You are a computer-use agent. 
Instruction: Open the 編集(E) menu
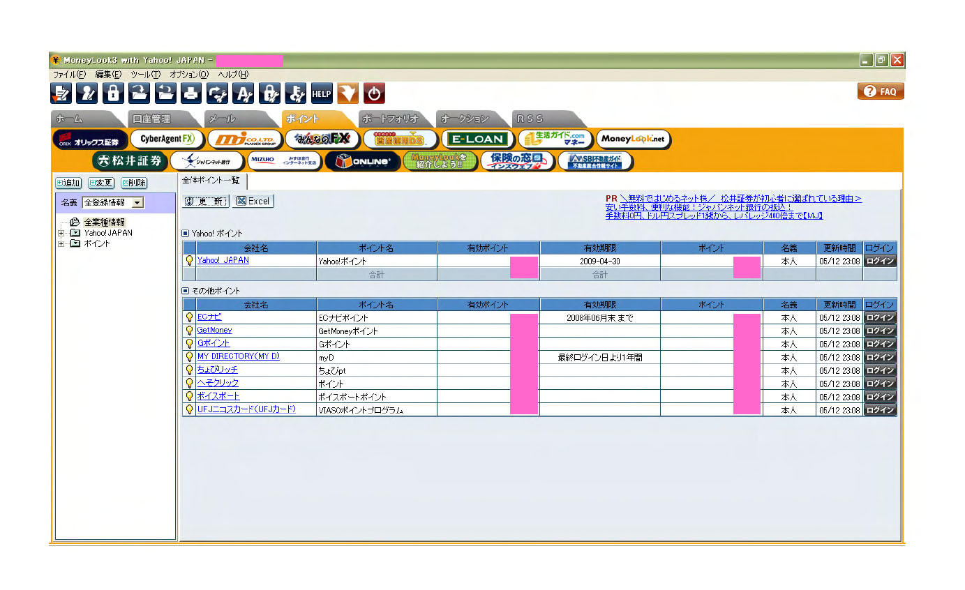click(108, 75)
